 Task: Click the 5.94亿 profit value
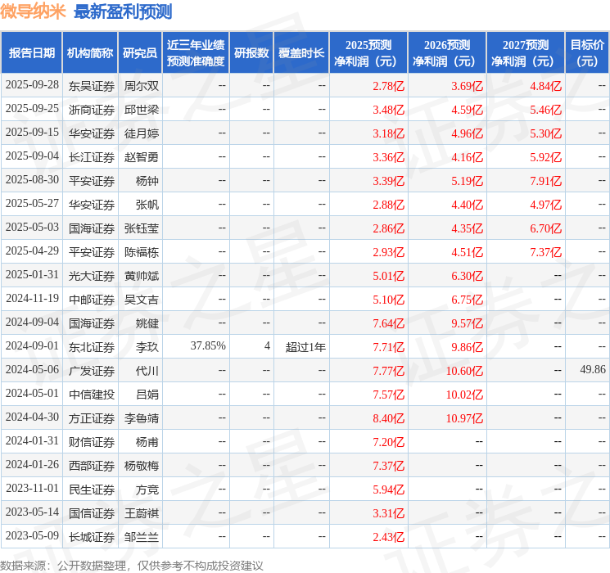(x=389, y=490)
